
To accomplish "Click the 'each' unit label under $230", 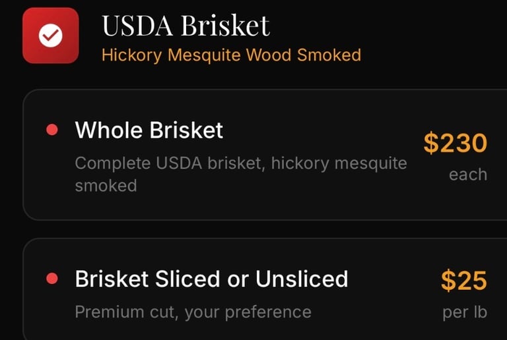I will 467,175.
